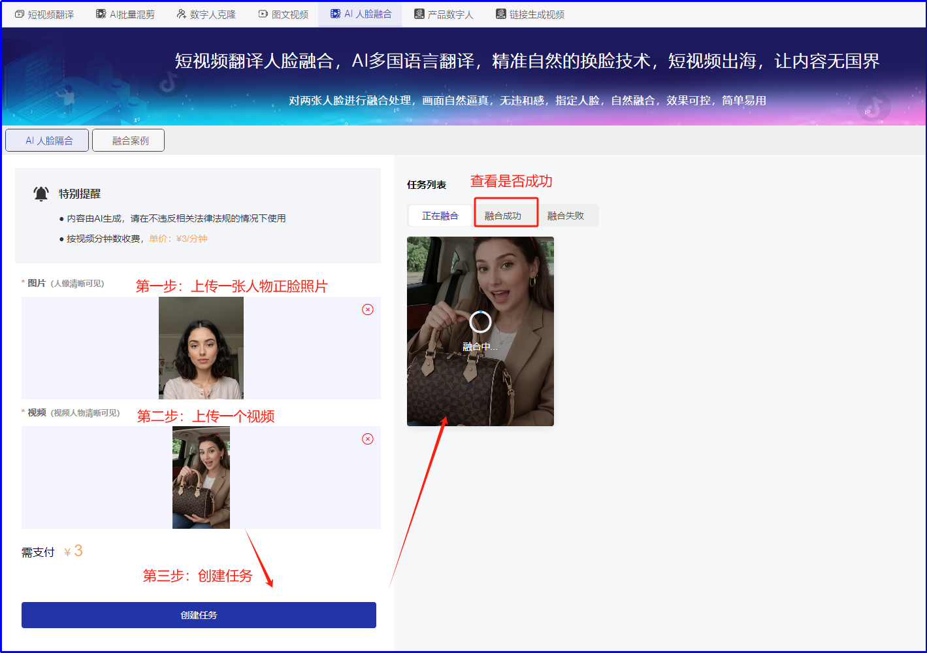927x653 pixels.
Task: Click the 产品数字人 icon
Action: (x=419, y=14)
